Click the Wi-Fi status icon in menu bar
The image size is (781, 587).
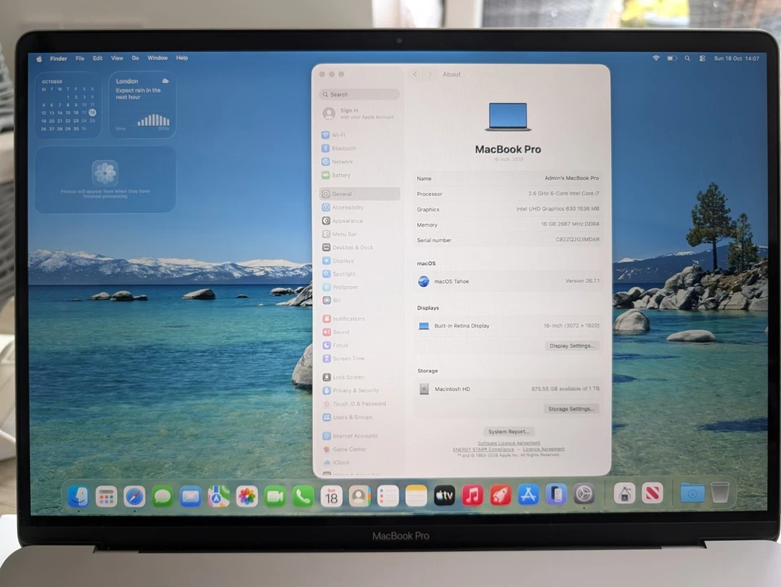point(656,59)
